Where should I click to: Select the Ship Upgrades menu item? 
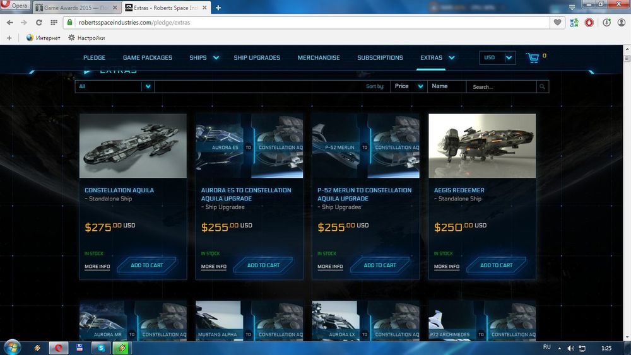(x=257, y=58)
